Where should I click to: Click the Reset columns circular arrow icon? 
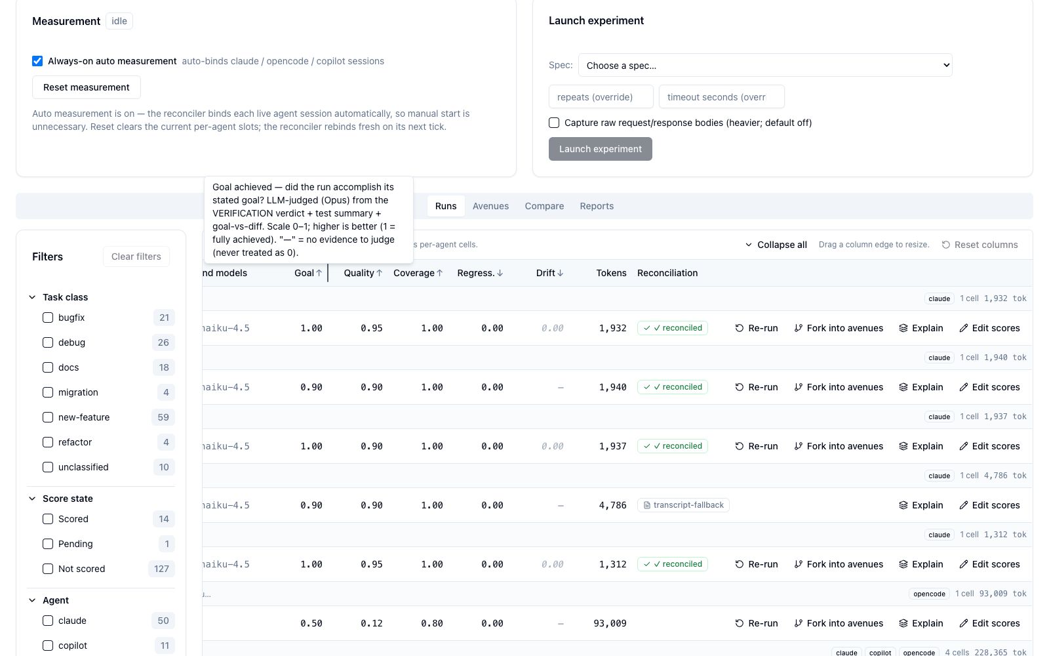946,245
